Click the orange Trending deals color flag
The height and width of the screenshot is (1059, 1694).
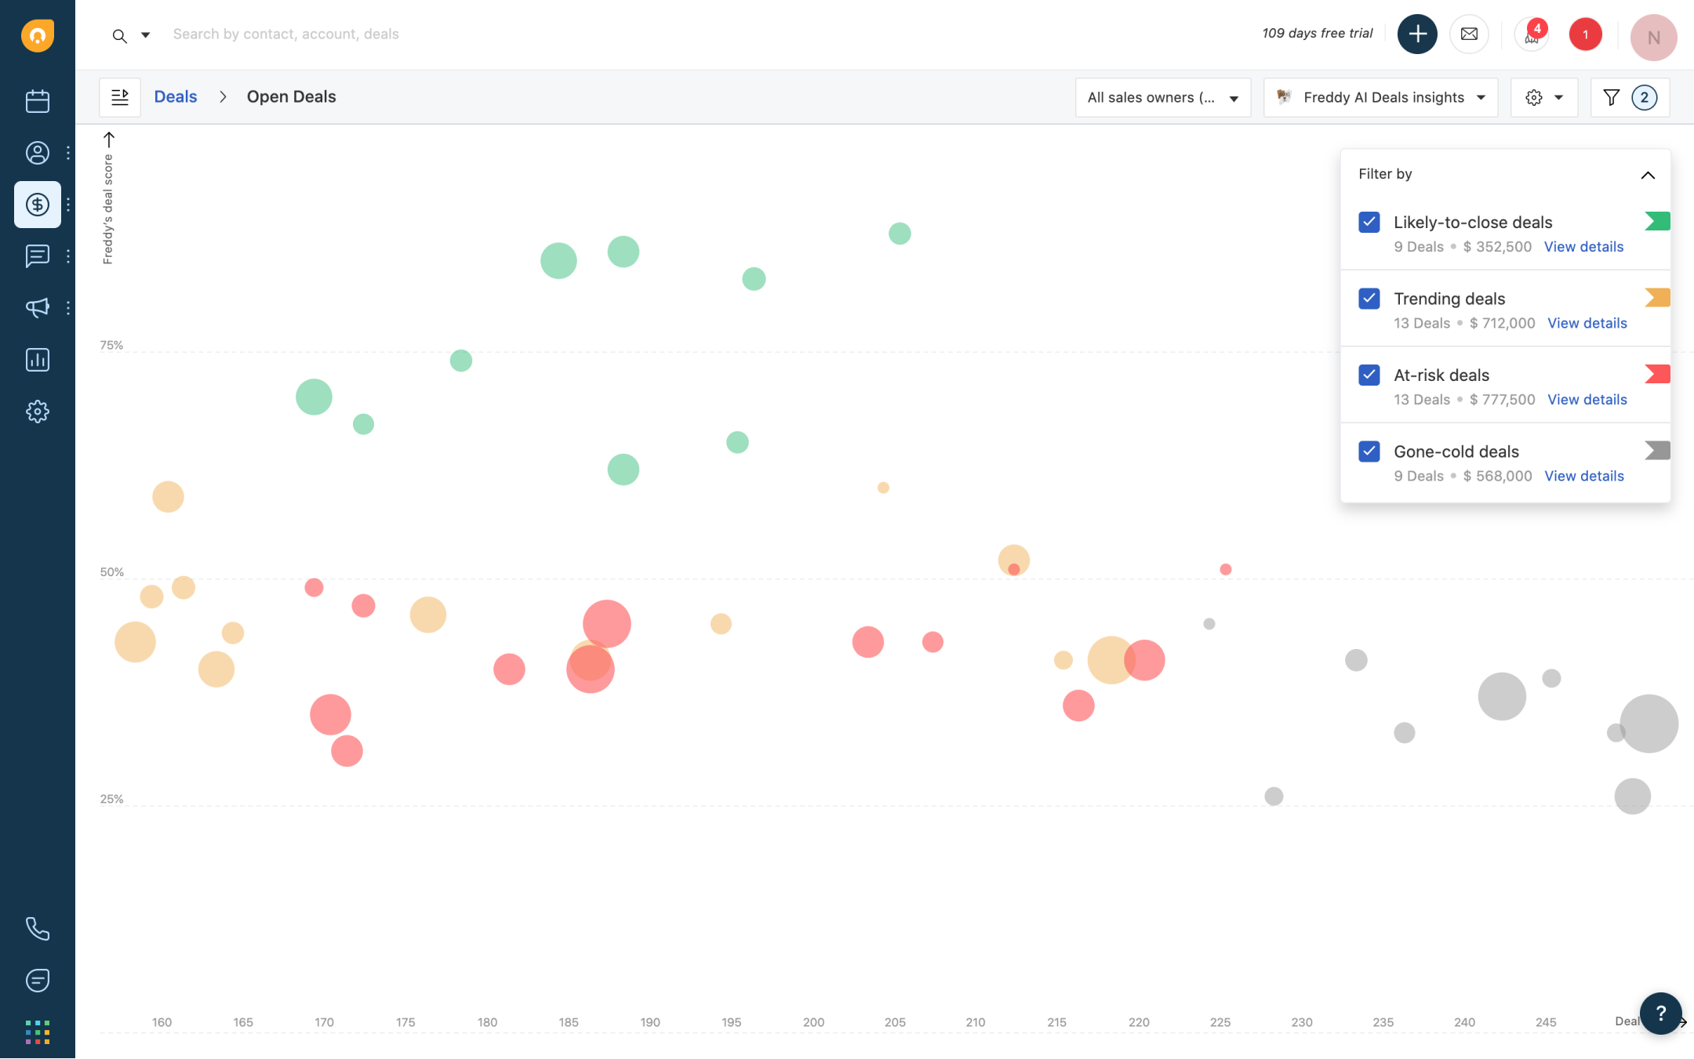[1657, 297]
